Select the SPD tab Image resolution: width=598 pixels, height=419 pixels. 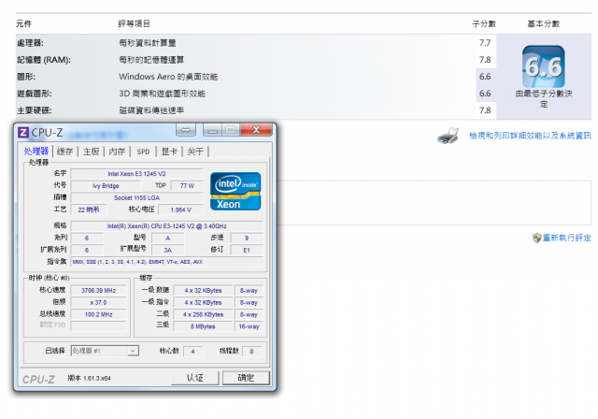143,152
